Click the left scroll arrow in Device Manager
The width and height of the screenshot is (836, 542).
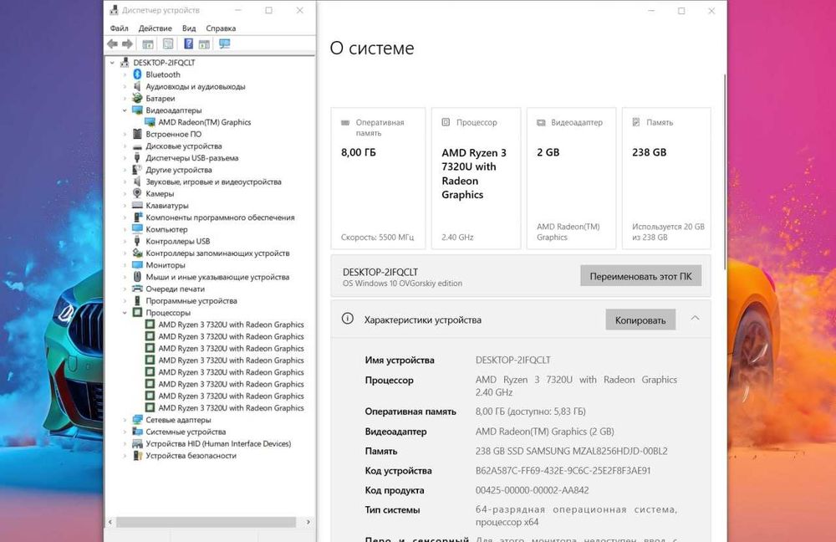coord(110,522)
